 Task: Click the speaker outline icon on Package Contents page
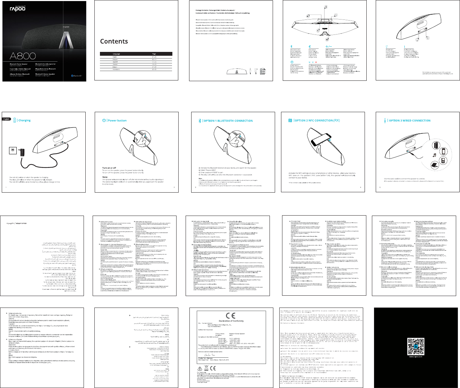[x=237, y=71]
